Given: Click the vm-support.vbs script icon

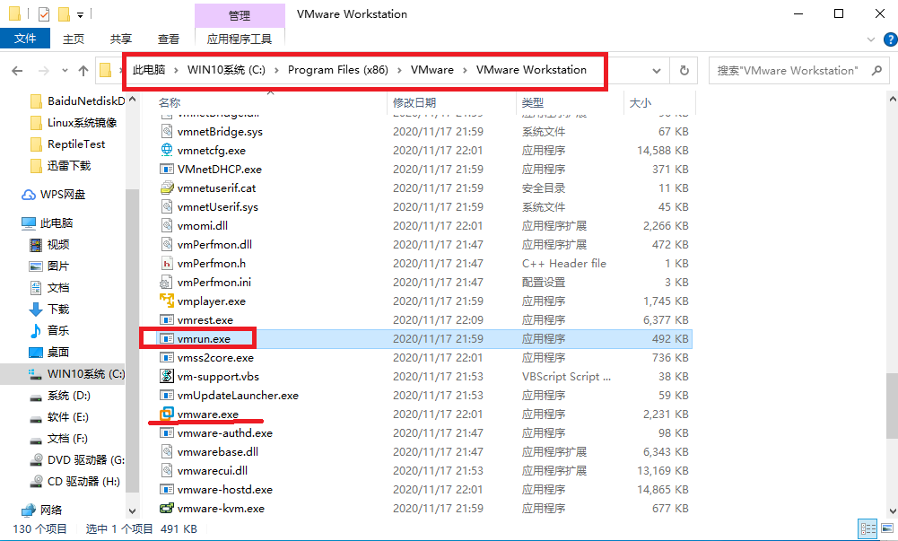Looking at the screenshot, I should pos(167,376).
